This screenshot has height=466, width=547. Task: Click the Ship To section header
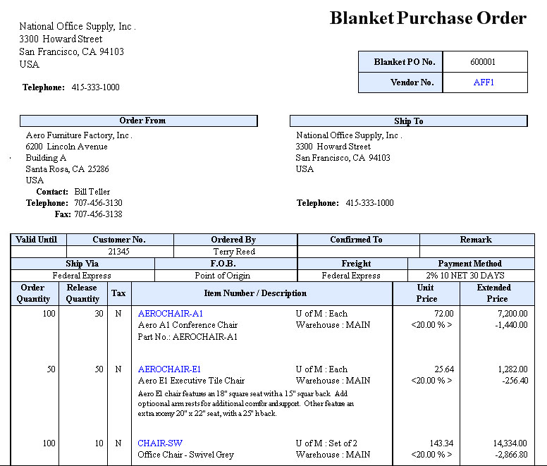pyautogui.click(x=408, y=121)
